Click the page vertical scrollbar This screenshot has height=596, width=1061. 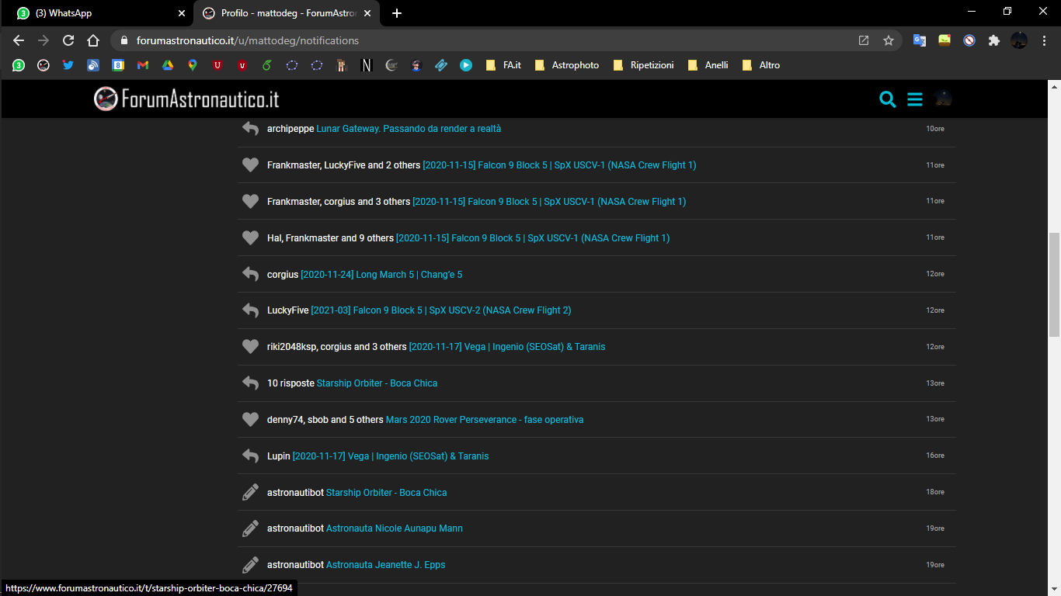click(1054, 283)
